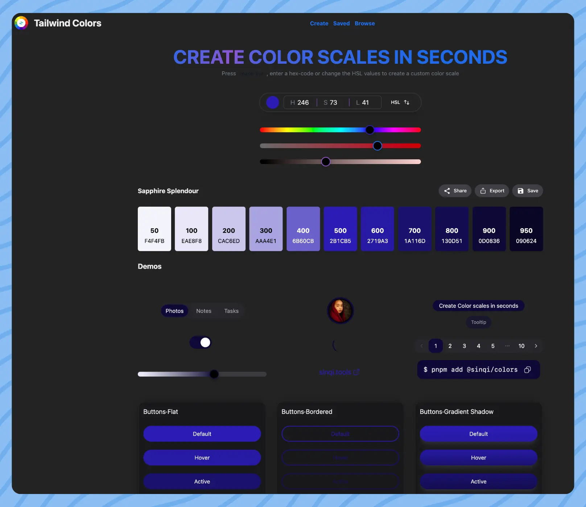The height and width of the screenshot is (507, 586).
Task: Switch color format with HSL toggle
Action: click(400, 102)
